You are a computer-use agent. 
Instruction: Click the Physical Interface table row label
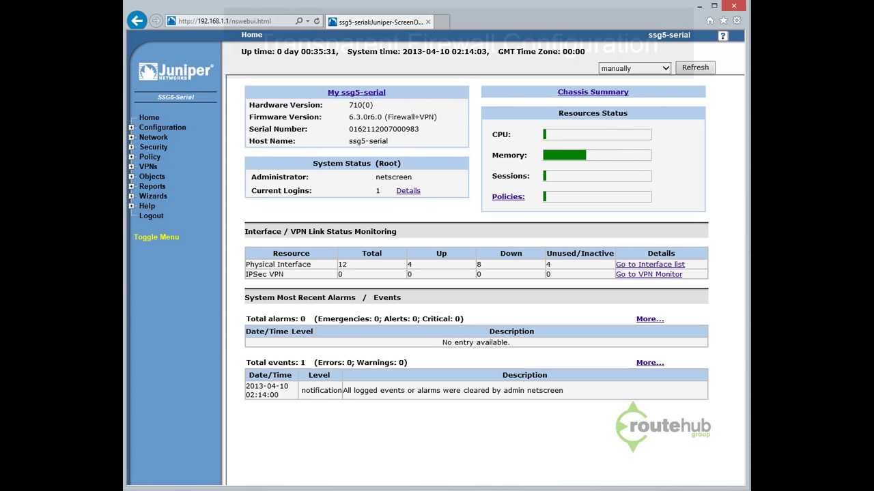pos(278,265)
